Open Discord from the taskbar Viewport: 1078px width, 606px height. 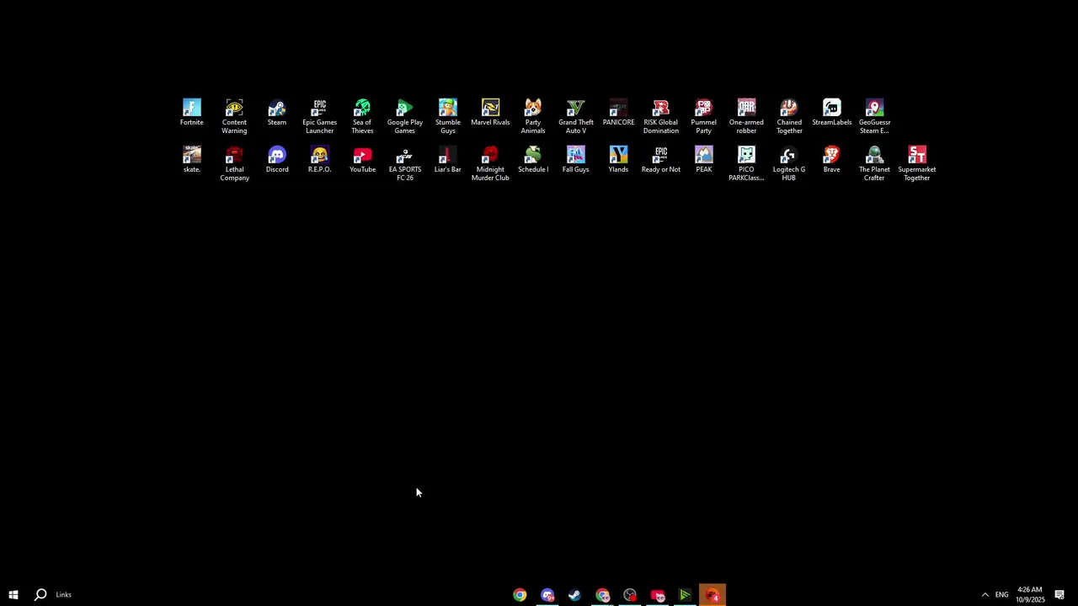[547, 595]
